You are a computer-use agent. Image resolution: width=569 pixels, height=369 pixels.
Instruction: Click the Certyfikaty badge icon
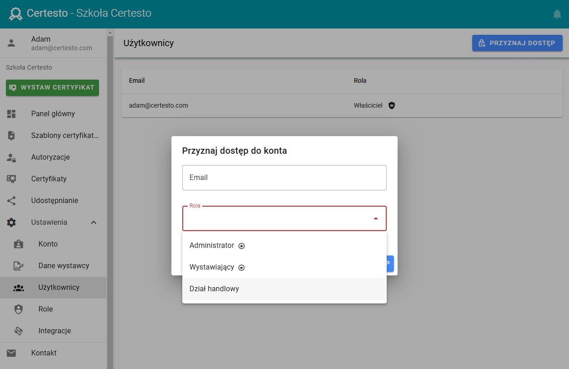click(x=11, y=179)
